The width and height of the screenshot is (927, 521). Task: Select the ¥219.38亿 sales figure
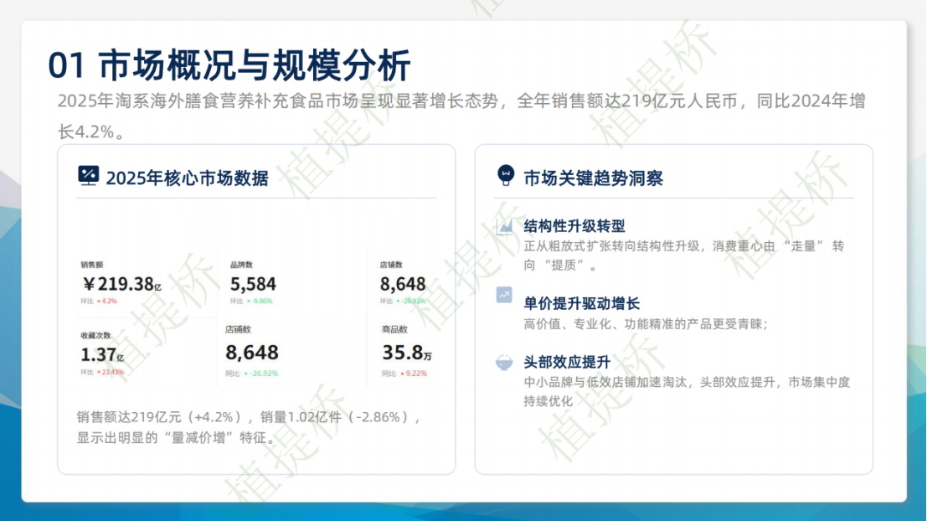pos(121,285)
